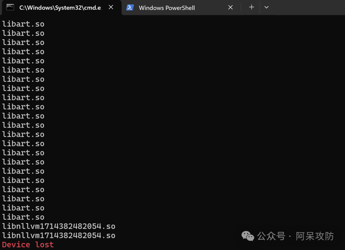Click the PowerShell tab icon
The image size is (345, 250).
click(130, 8)
